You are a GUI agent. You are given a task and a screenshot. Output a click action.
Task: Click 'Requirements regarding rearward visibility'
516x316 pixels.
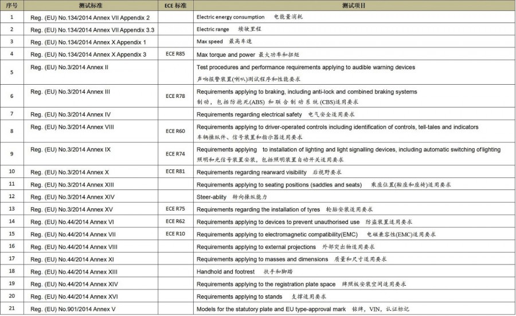tap(252, 172)
